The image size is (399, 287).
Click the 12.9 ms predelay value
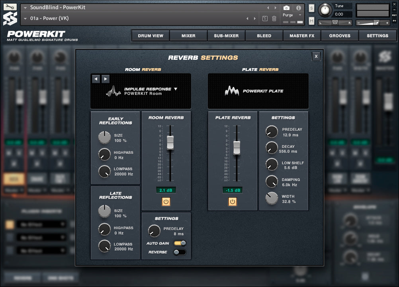290,135
